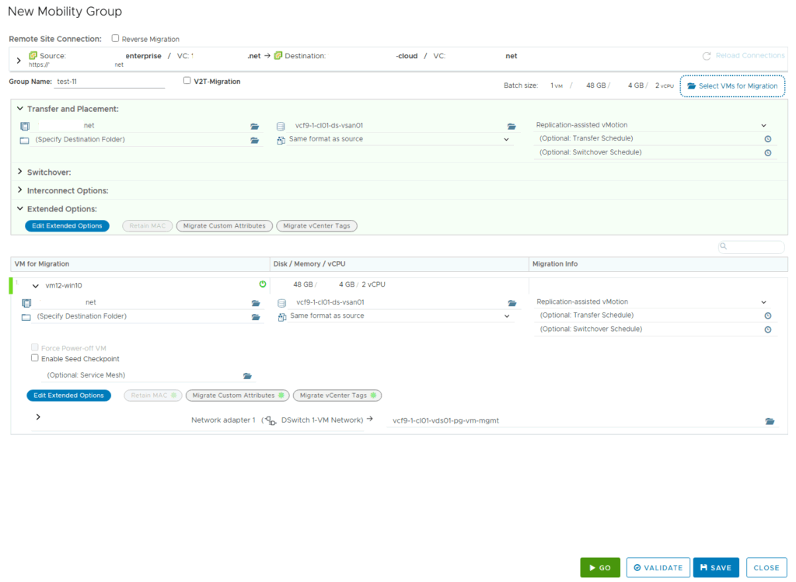Check the V2T-Migration option

click(187, 80)
